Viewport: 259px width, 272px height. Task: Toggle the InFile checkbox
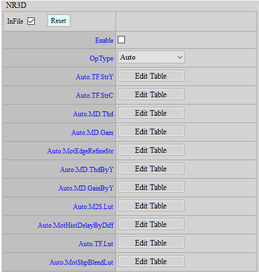[31, 21]
